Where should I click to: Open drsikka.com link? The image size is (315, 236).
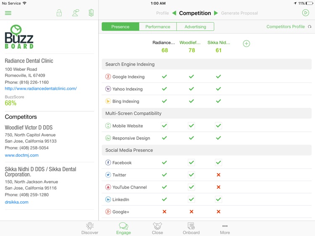point(16,202)
